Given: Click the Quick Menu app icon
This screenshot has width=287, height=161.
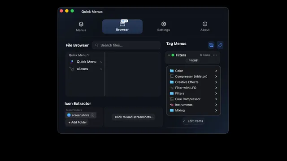Looking at the screenshot, I should (x=72, y=62).
